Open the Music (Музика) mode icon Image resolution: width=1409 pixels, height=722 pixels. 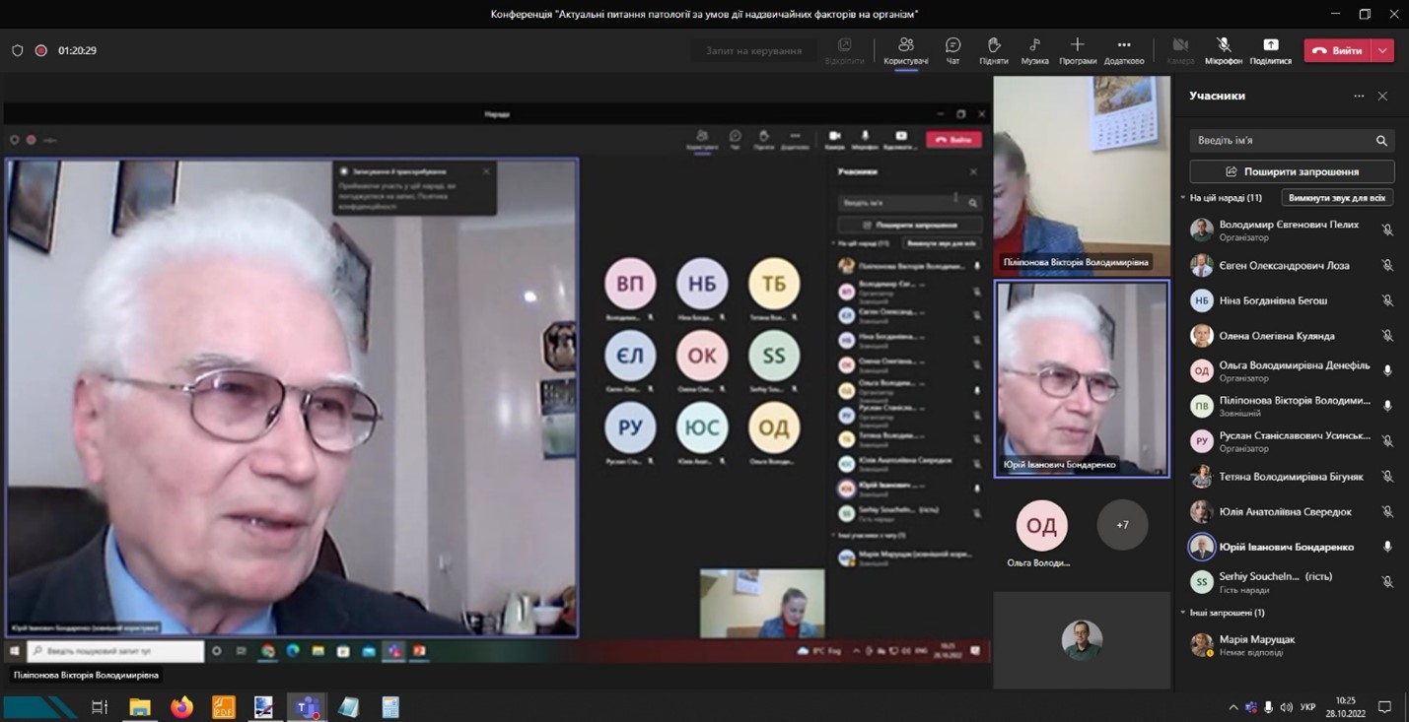[1034, 46]
